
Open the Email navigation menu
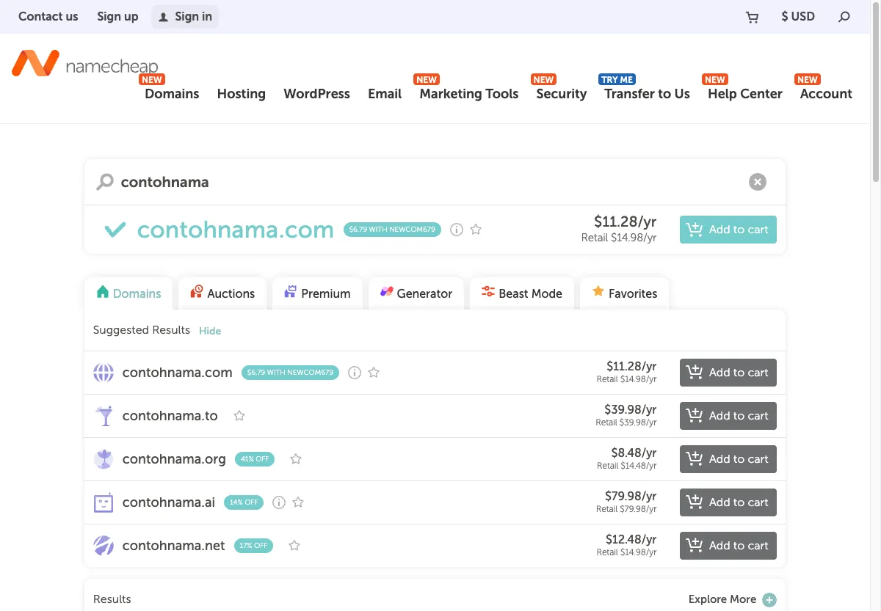[385, 94]
